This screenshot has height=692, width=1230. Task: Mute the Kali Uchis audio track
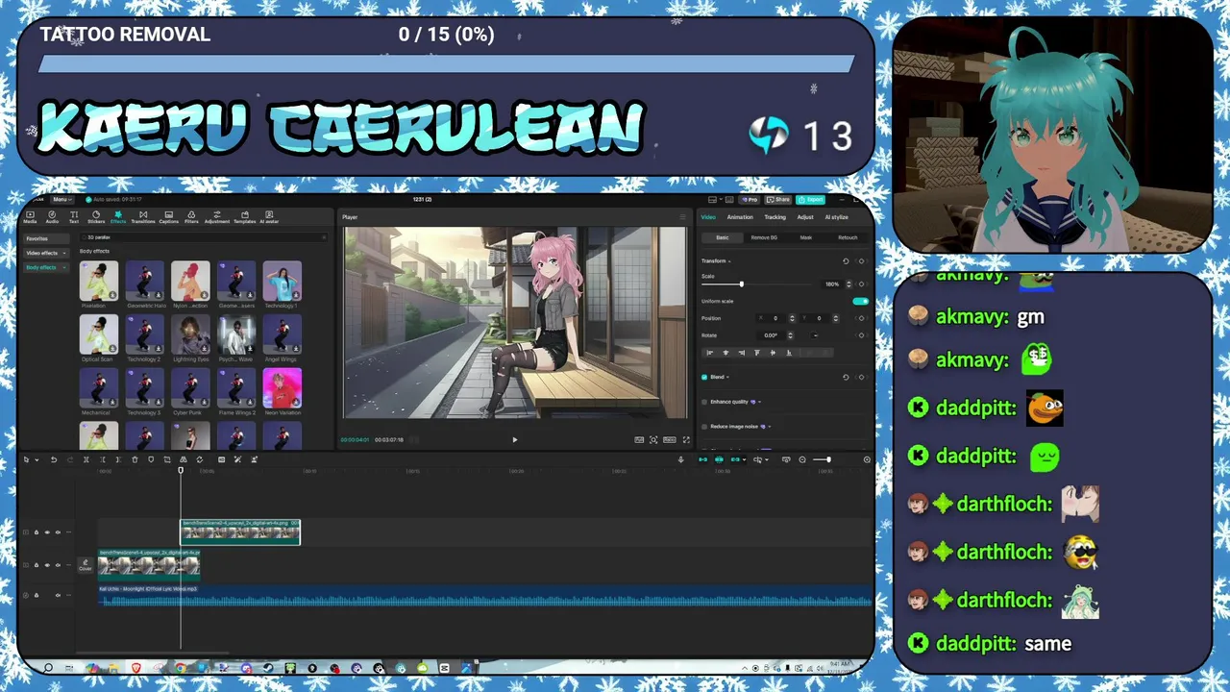[58, 595]
